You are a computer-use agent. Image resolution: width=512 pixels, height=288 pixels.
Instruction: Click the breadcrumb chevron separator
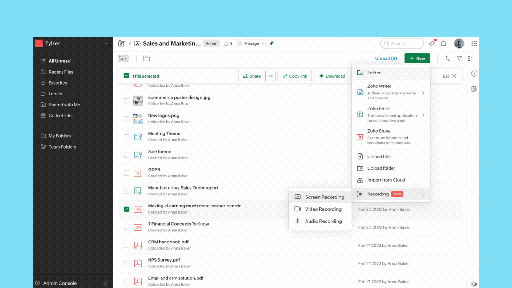point(130,43)
